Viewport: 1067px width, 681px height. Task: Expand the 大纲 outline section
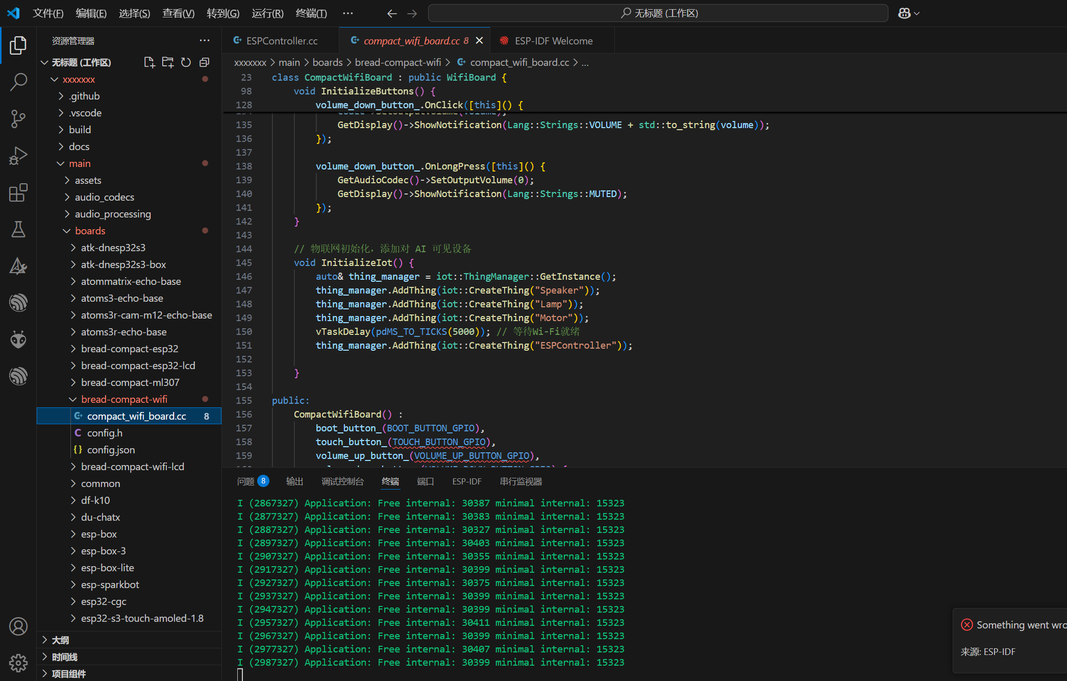click(60, 640)
